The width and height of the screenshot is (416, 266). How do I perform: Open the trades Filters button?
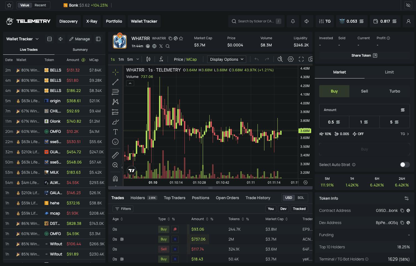point(123,209)
